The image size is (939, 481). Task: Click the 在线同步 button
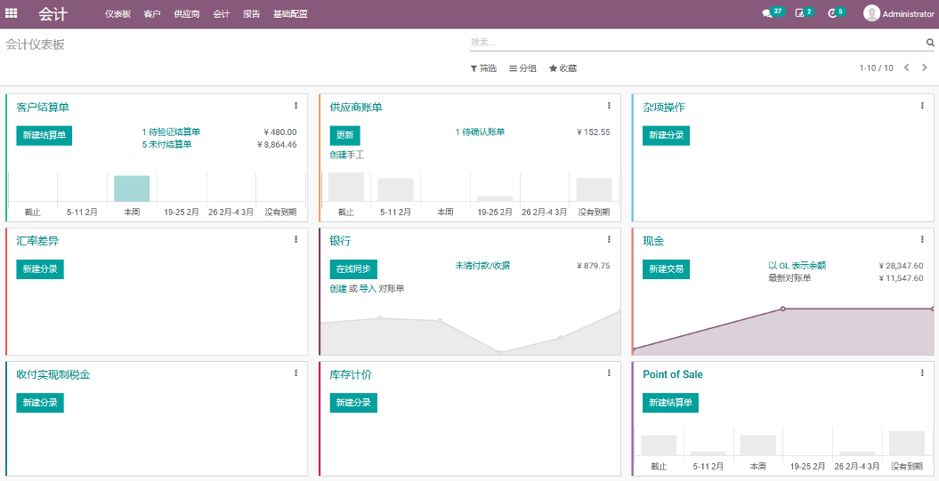(x=353, y=269)
